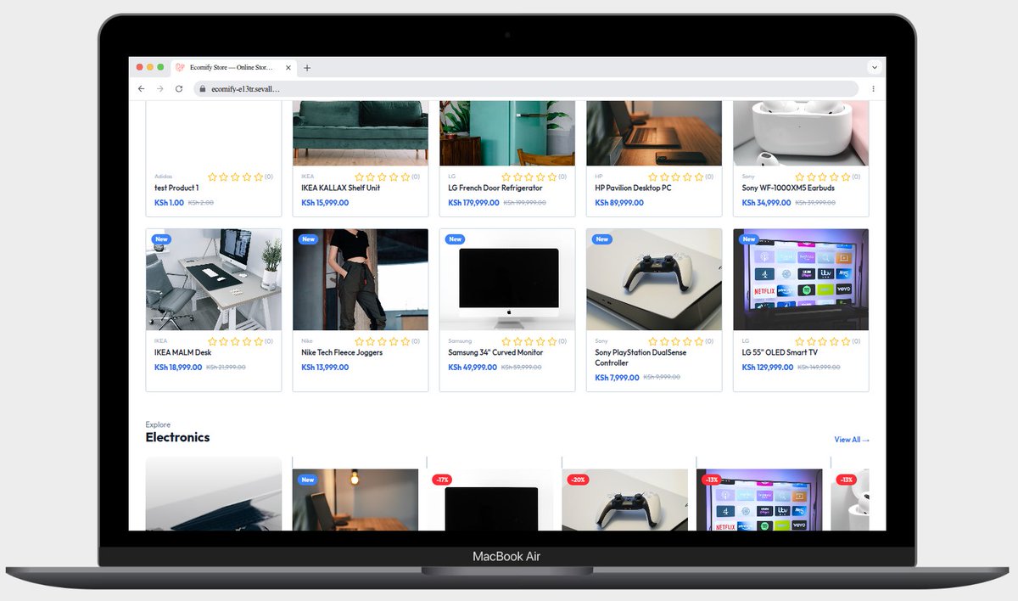
Task: Click the Adidas brand label
Action: click(163, 177)
